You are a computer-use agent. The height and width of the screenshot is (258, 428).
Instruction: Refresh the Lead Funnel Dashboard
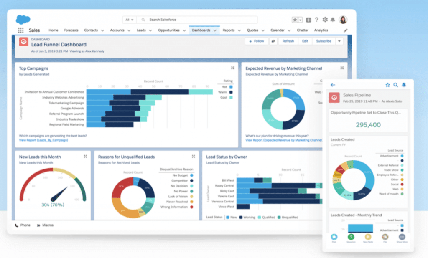288,41
